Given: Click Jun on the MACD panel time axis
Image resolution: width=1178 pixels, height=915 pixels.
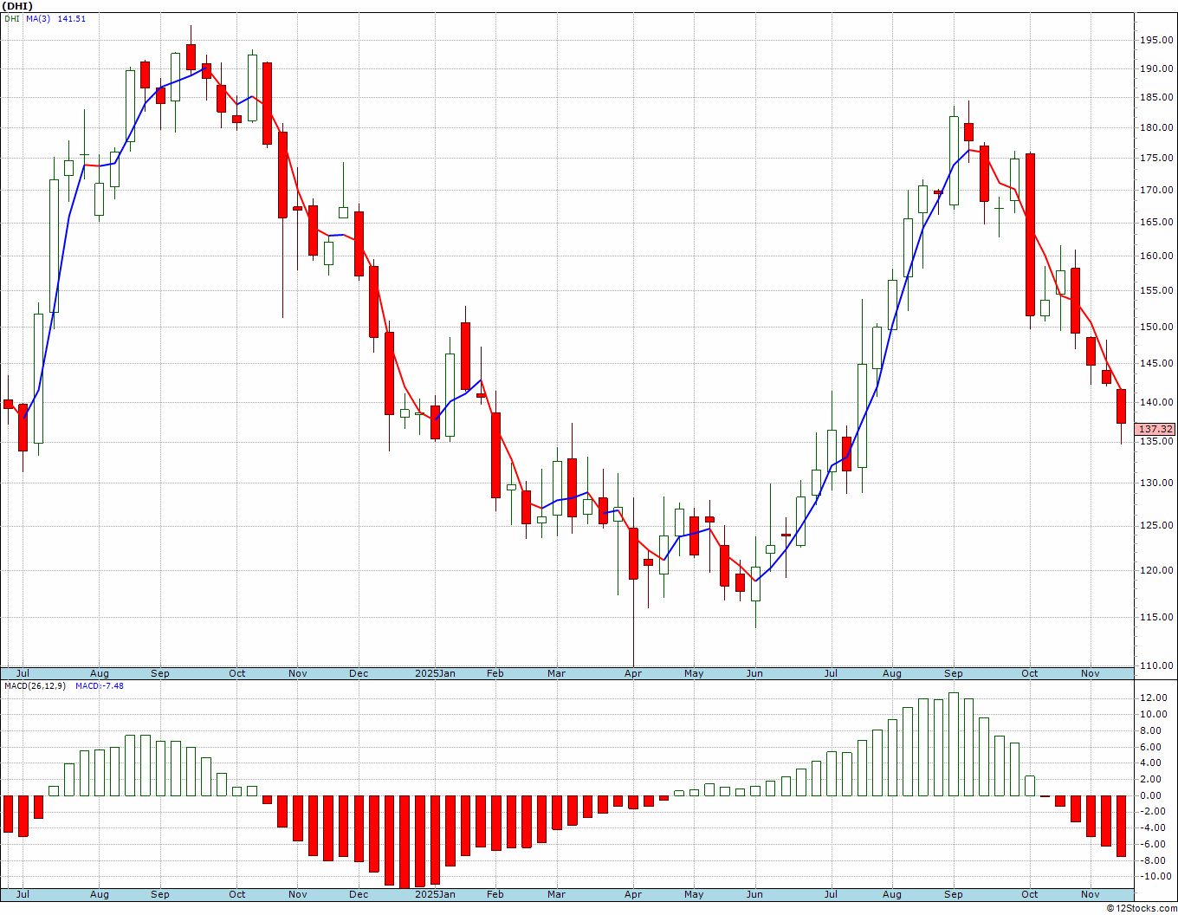Looking at the screenshot, I should tap(754, 894).
